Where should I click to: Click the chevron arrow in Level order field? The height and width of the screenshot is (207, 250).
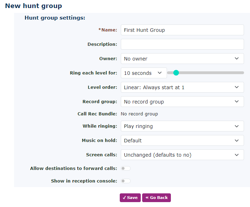click(x=237, y=87)
